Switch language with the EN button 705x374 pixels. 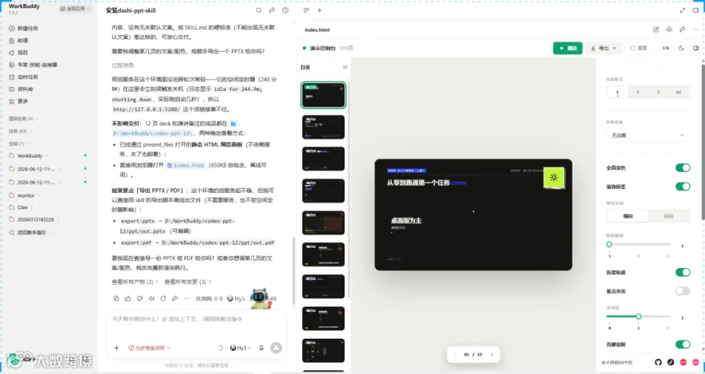click(x=665, y=48)
